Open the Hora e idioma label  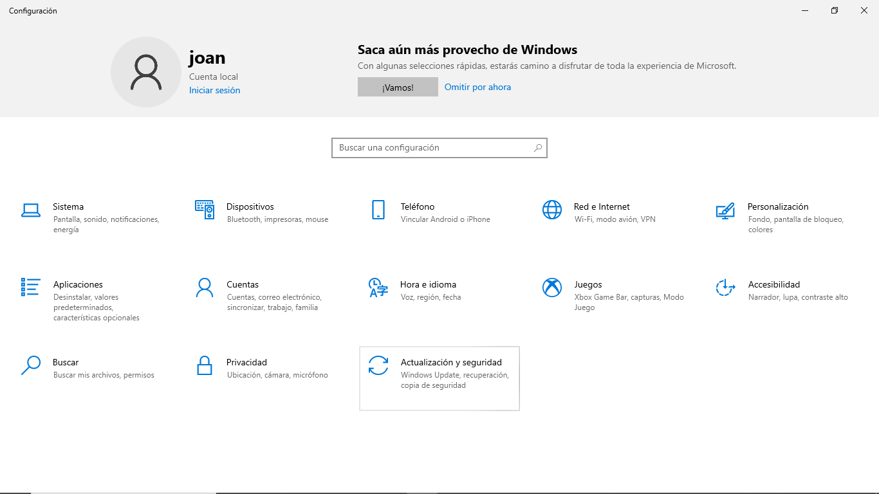428,284
